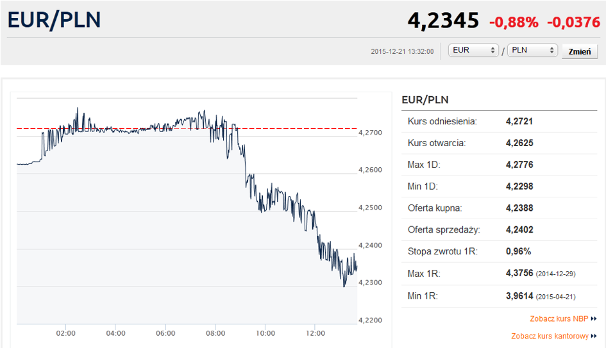Click the red -0,88% percentage change
This screenshot has width=606, height=348.
point(514,22)
